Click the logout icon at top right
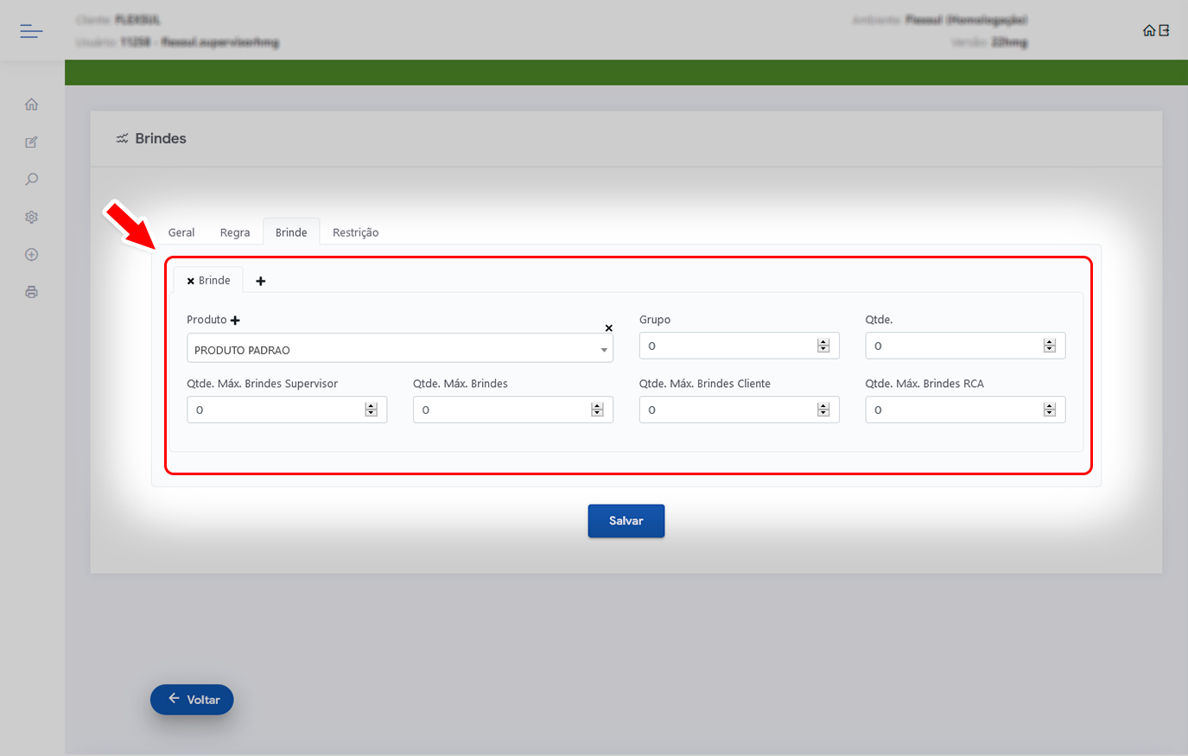The width and height of the screenshot is (1188, 756). pos(1165,31)
